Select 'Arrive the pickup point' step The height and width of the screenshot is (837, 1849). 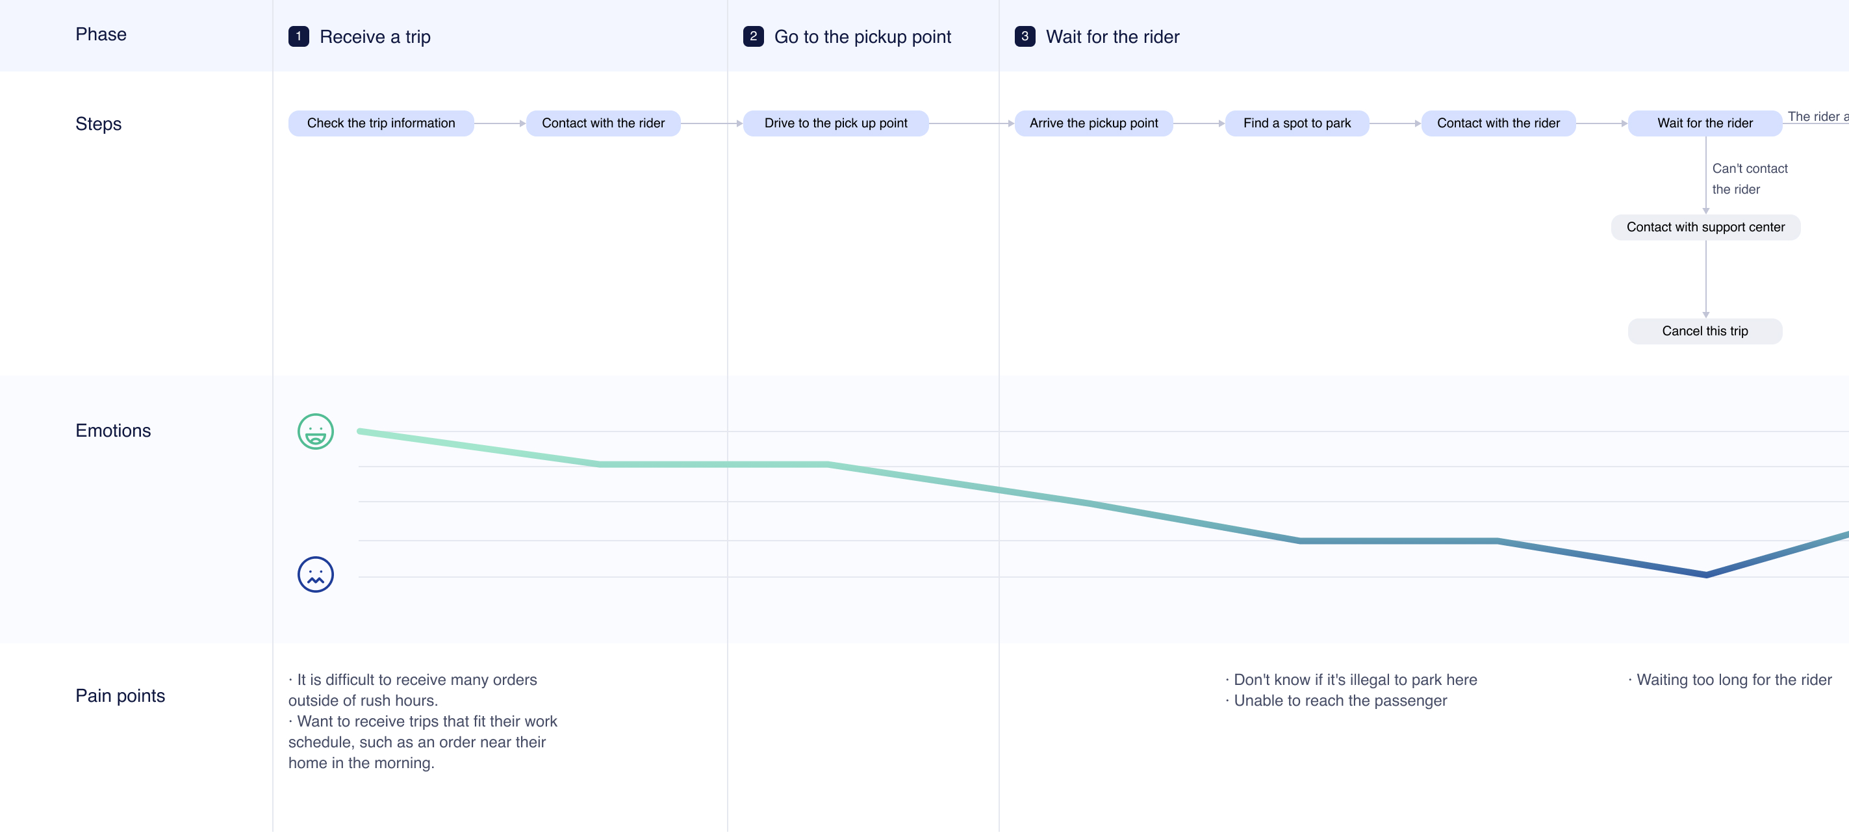click(x=1093, y=123)
